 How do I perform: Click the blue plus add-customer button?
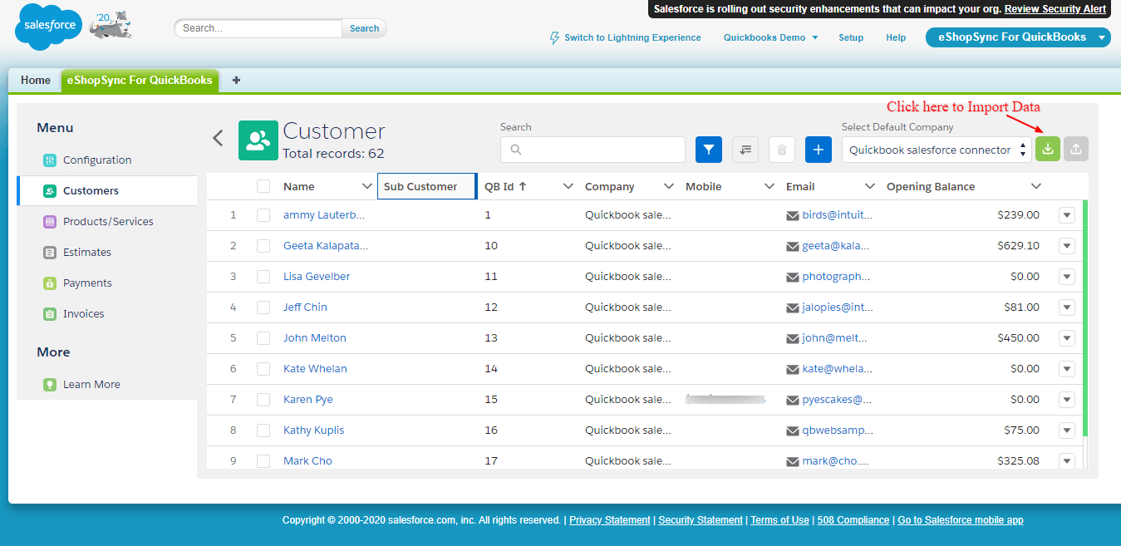818,150
